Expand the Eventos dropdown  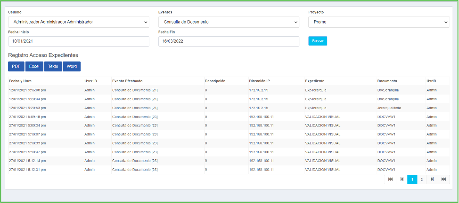229,22
